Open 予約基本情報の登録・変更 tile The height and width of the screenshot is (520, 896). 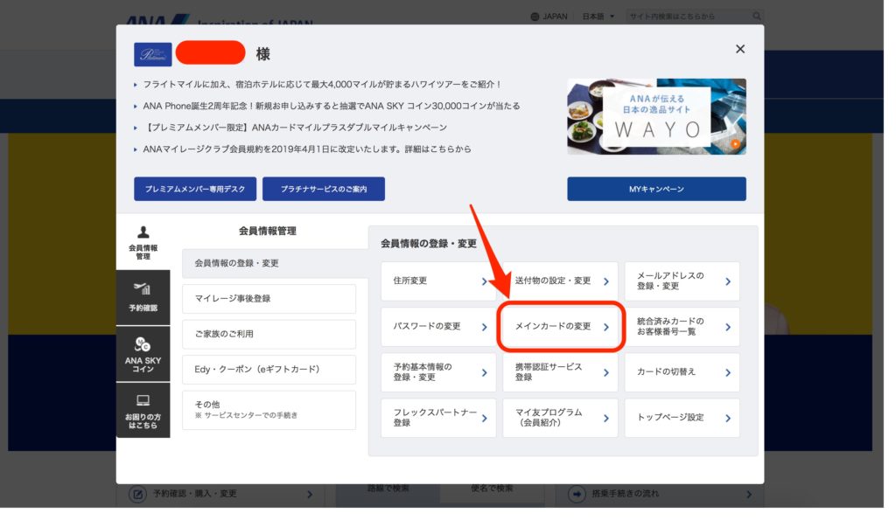coord(438,372)
